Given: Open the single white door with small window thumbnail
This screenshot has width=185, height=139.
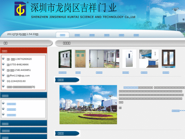Looking at the screenshot, I should point(129,59).
